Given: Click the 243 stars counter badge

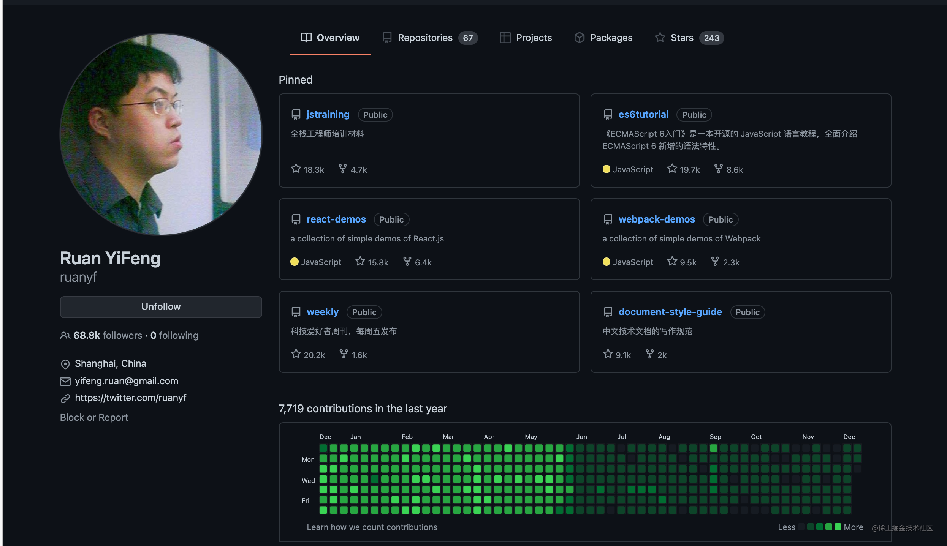Looking at the screenshot, I should (711, 38).
